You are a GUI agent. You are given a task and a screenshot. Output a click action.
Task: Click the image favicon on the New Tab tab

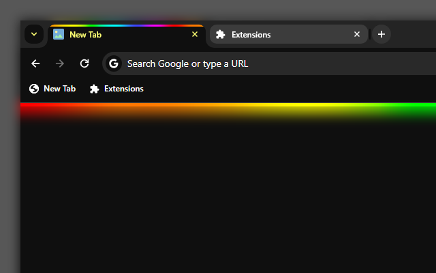pos(59,34)
